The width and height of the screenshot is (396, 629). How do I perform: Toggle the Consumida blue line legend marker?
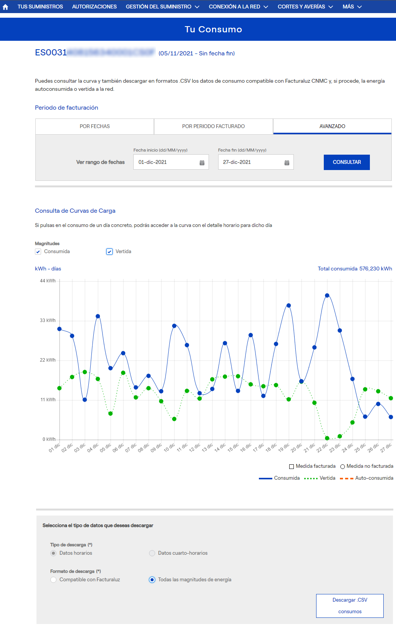click(265, 479)
